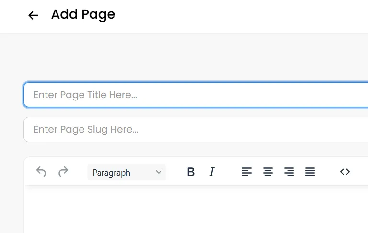The height and width of the screenshot is (233, 368).
Task: Click the Add Page heading text
Action: (83, 14)
